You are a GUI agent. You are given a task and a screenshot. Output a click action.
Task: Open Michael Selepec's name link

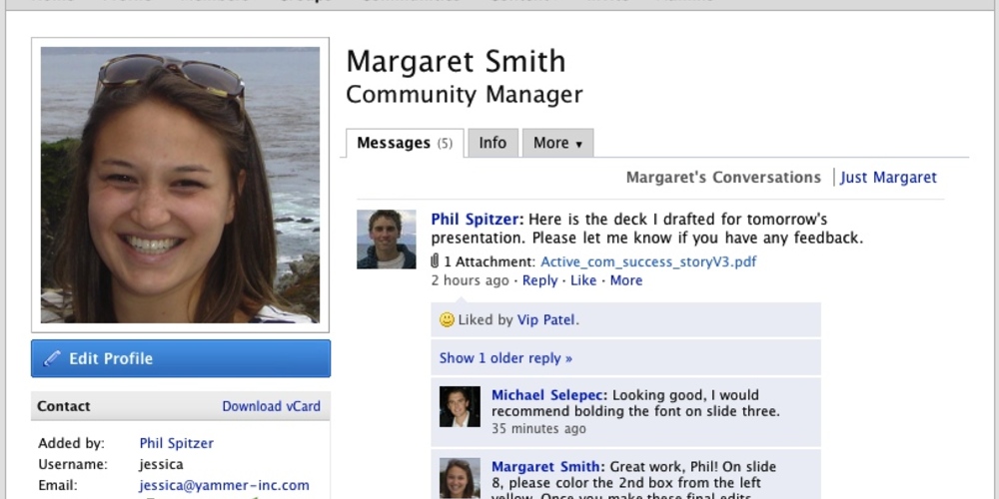tap(548, 395)
